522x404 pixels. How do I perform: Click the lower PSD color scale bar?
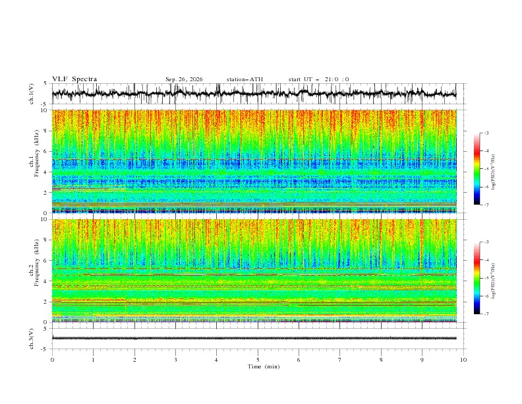(x=477, y=278)
